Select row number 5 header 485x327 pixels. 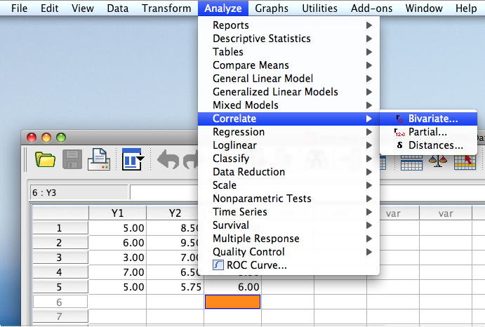(x=60, y=287)
